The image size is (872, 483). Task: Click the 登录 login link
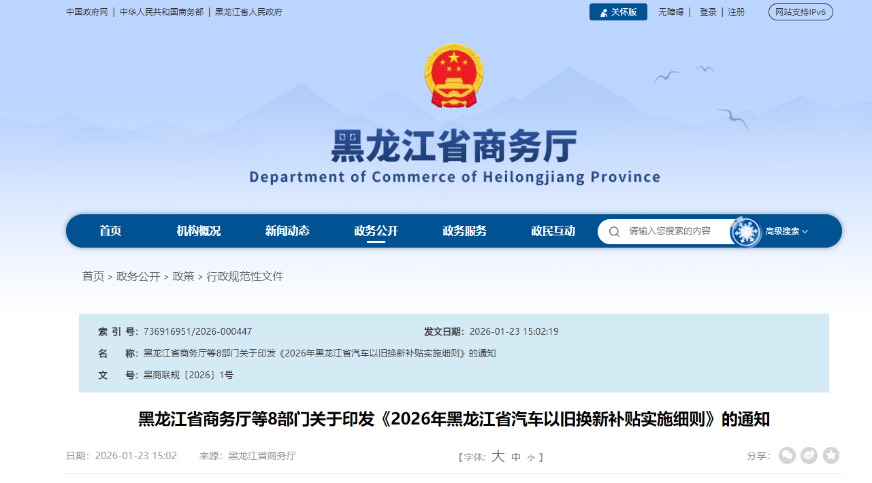point(708,12)
